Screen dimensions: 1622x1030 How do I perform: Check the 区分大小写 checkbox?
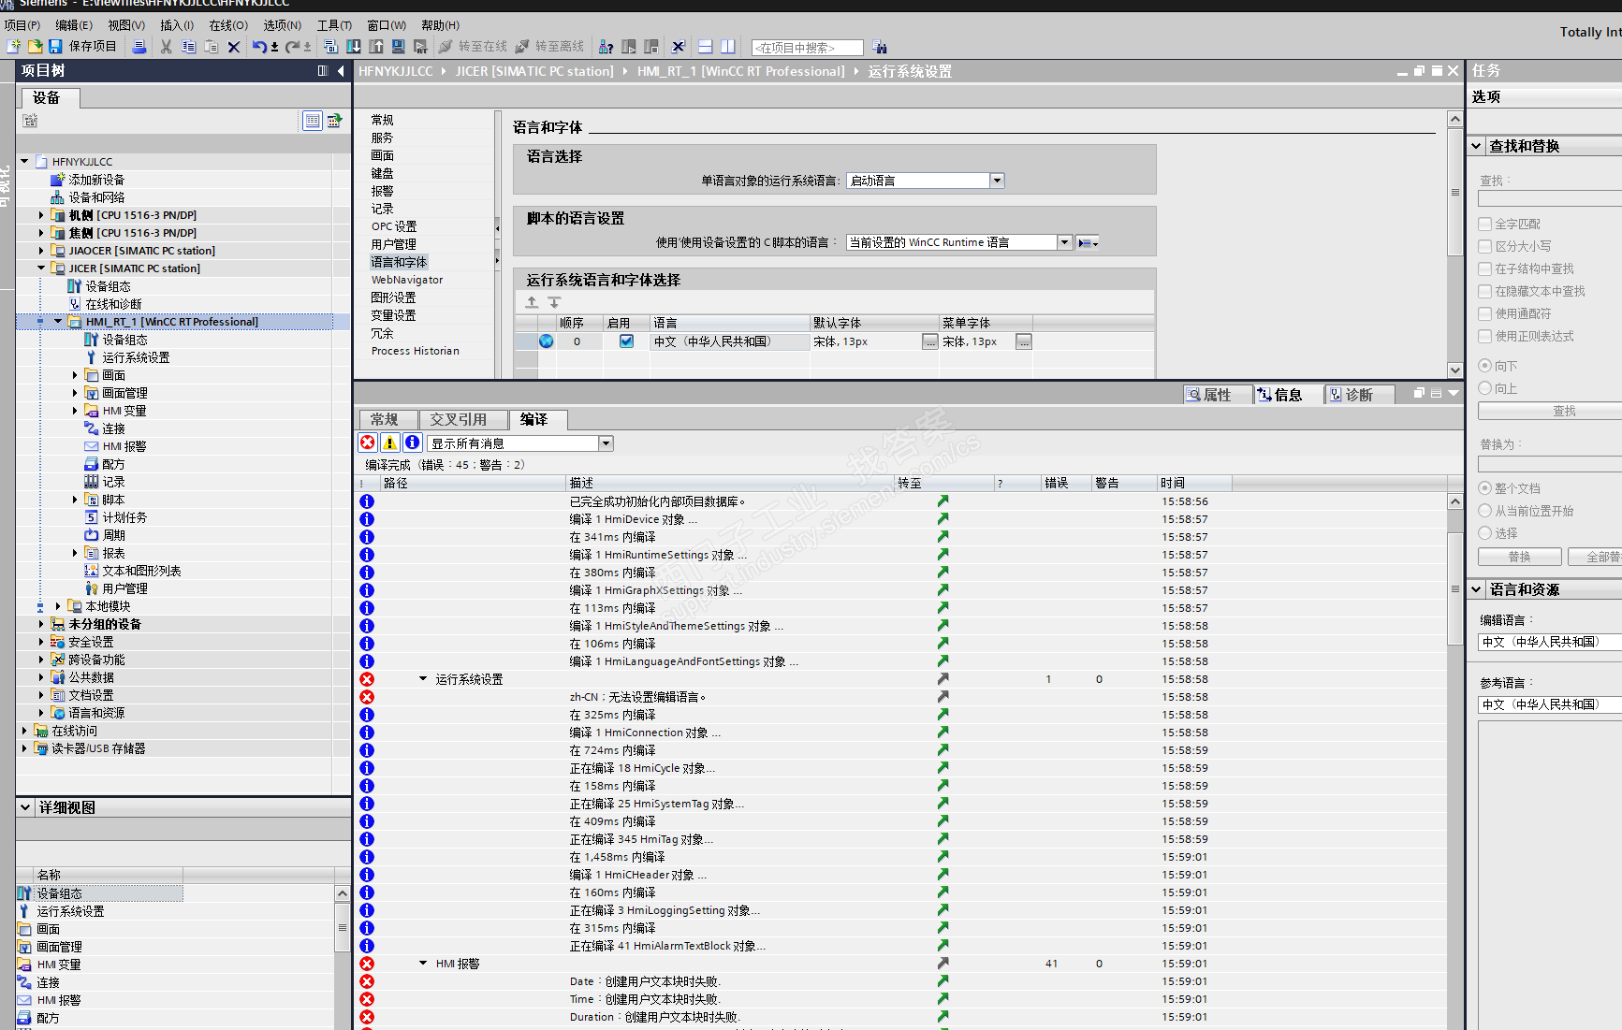pos(1484,246)
